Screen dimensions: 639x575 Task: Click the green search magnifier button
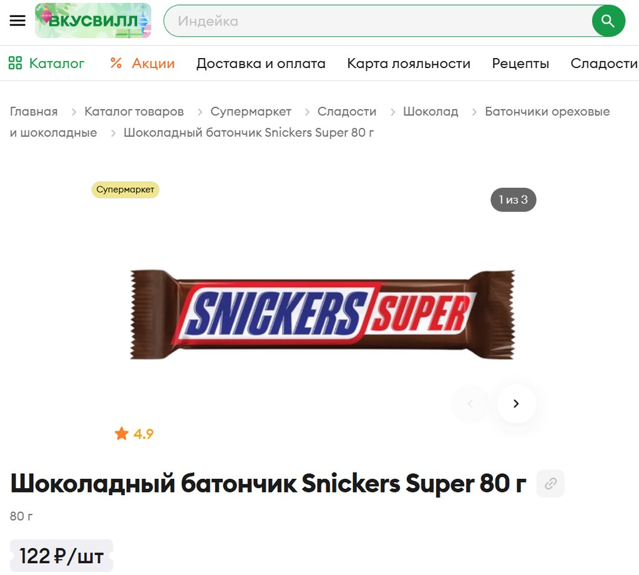click(x=608, y=21)
